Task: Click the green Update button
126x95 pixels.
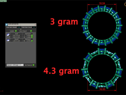Action: tap(16, 31)
